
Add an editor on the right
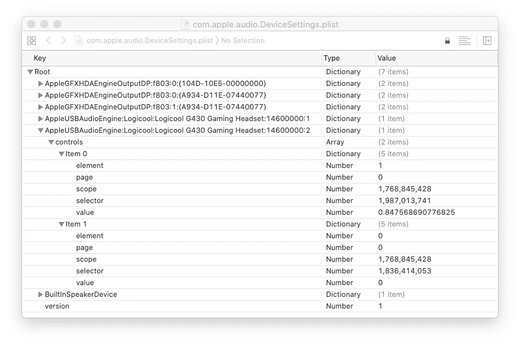coord(487,41)
